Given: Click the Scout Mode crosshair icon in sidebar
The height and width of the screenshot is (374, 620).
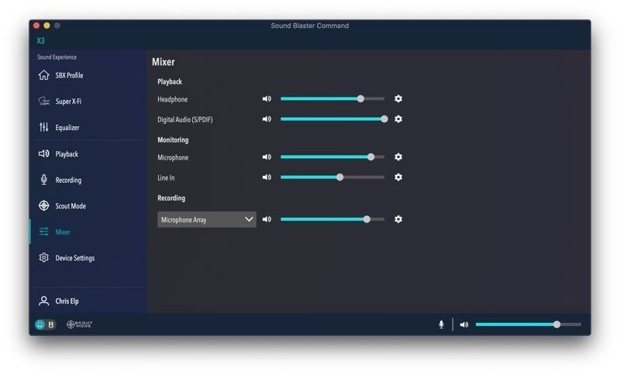Looking at the screenshot, I should point(44,206).
